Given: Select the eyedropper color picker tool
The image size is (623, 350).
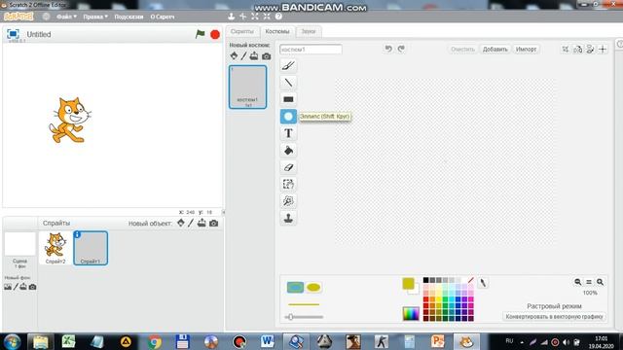Looking at the screenshot, I should click(483, 283).
